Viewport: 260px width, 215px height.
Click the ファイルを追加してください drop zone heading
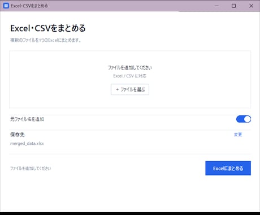(130, 67)
